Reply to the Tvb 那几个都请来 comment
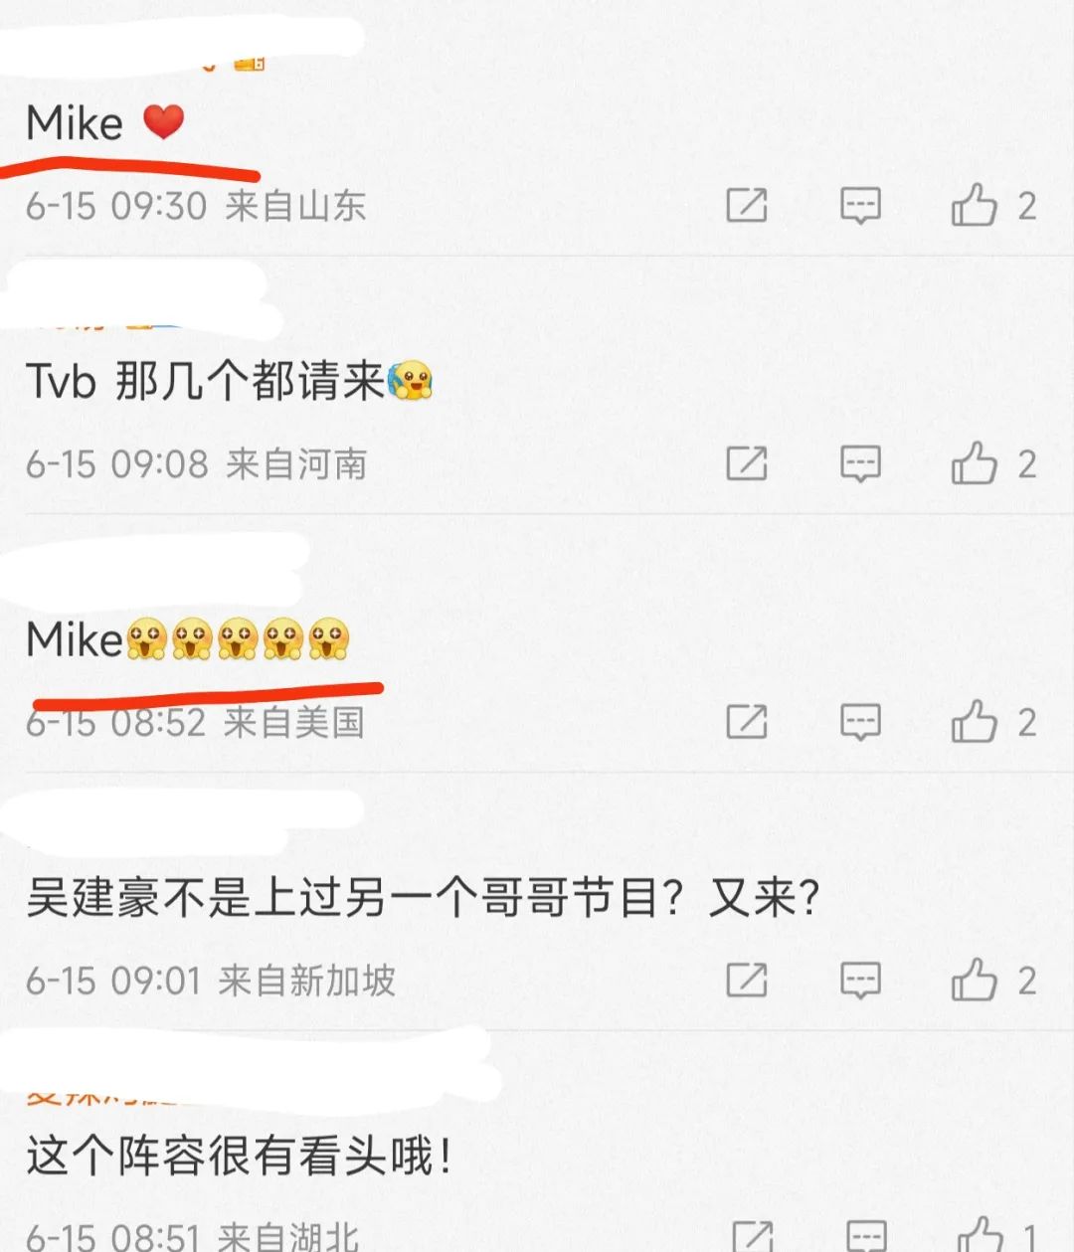 860,463
